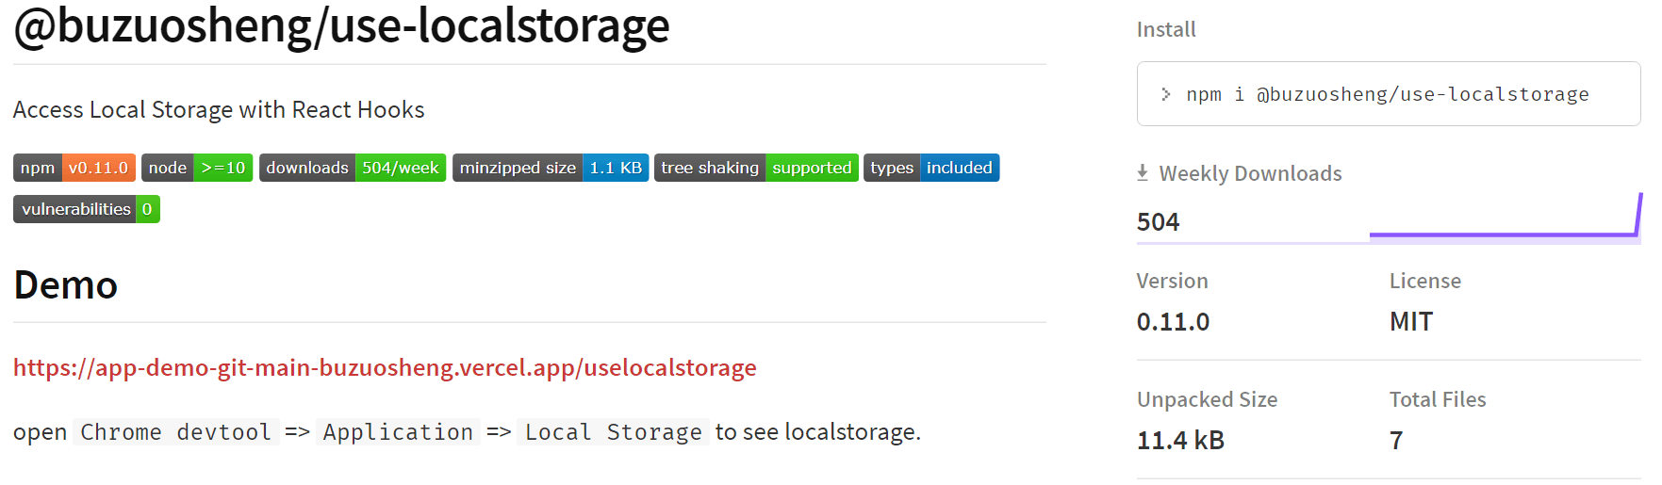The width and height of the screenshot is (1662, 485).
Task: Click the tree shaking supported badge
Action: pyautogui.click(x=756, y=168)
